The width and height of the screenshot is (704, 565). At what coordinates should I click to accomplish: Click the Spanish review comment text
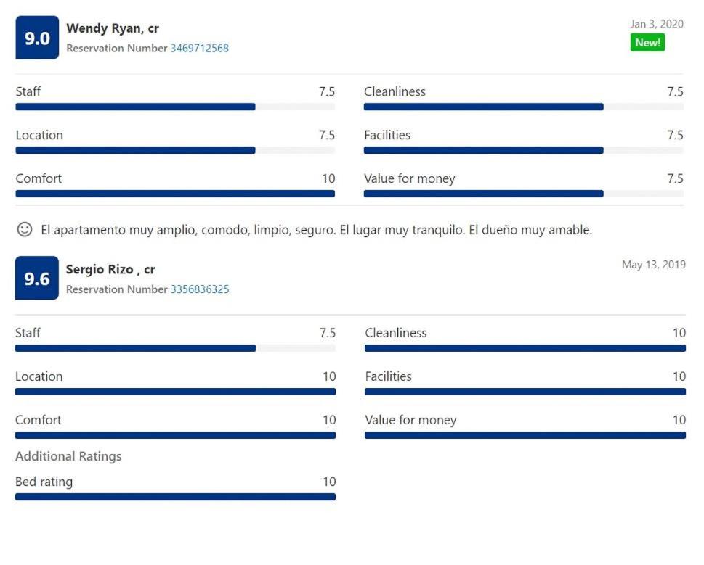pyautogui.click(x=317, y=230)
